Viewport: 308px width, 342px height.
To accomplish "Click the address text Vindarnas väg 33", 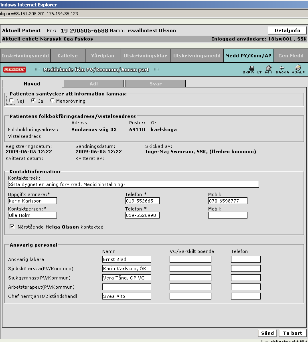I will click(x=94, y=130).
